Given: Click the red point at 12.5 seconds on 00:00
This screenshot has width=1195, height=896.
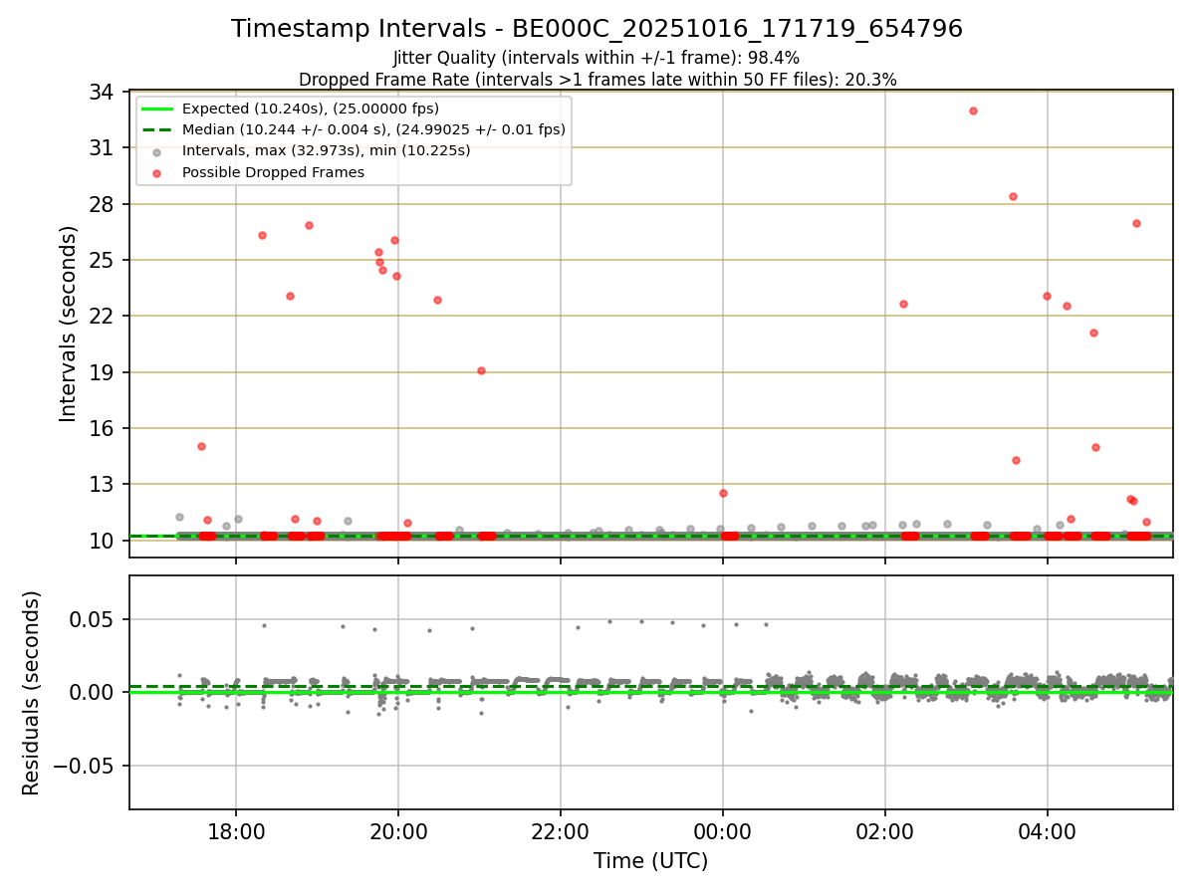Looking at the screenshot, I should tap(723, 493).
